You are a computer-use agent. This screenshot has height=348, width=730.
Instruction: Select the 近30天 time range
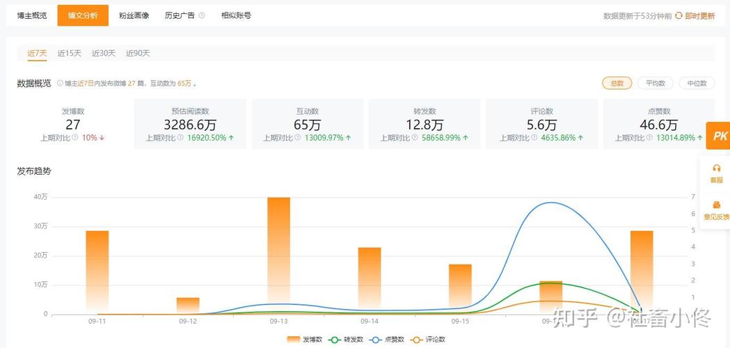tap(104, 53)
